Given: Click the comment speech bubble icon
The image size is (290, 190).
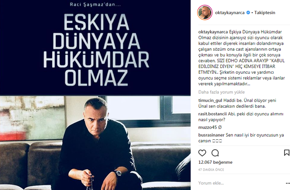Looking at the screenshot, I should (x=215, y=153).
